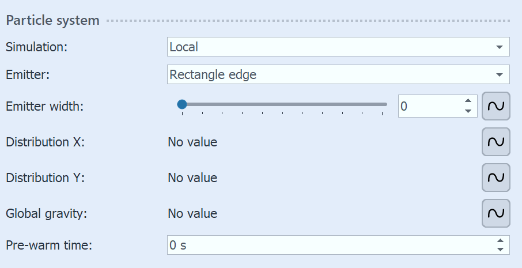522x268 pixels.
Task: Open the Global gravity curve icon
Action: [x=495, y=213]
